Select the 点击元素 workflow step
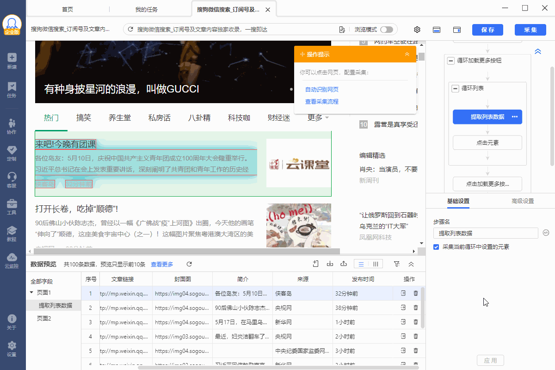 tap(487, 142)
